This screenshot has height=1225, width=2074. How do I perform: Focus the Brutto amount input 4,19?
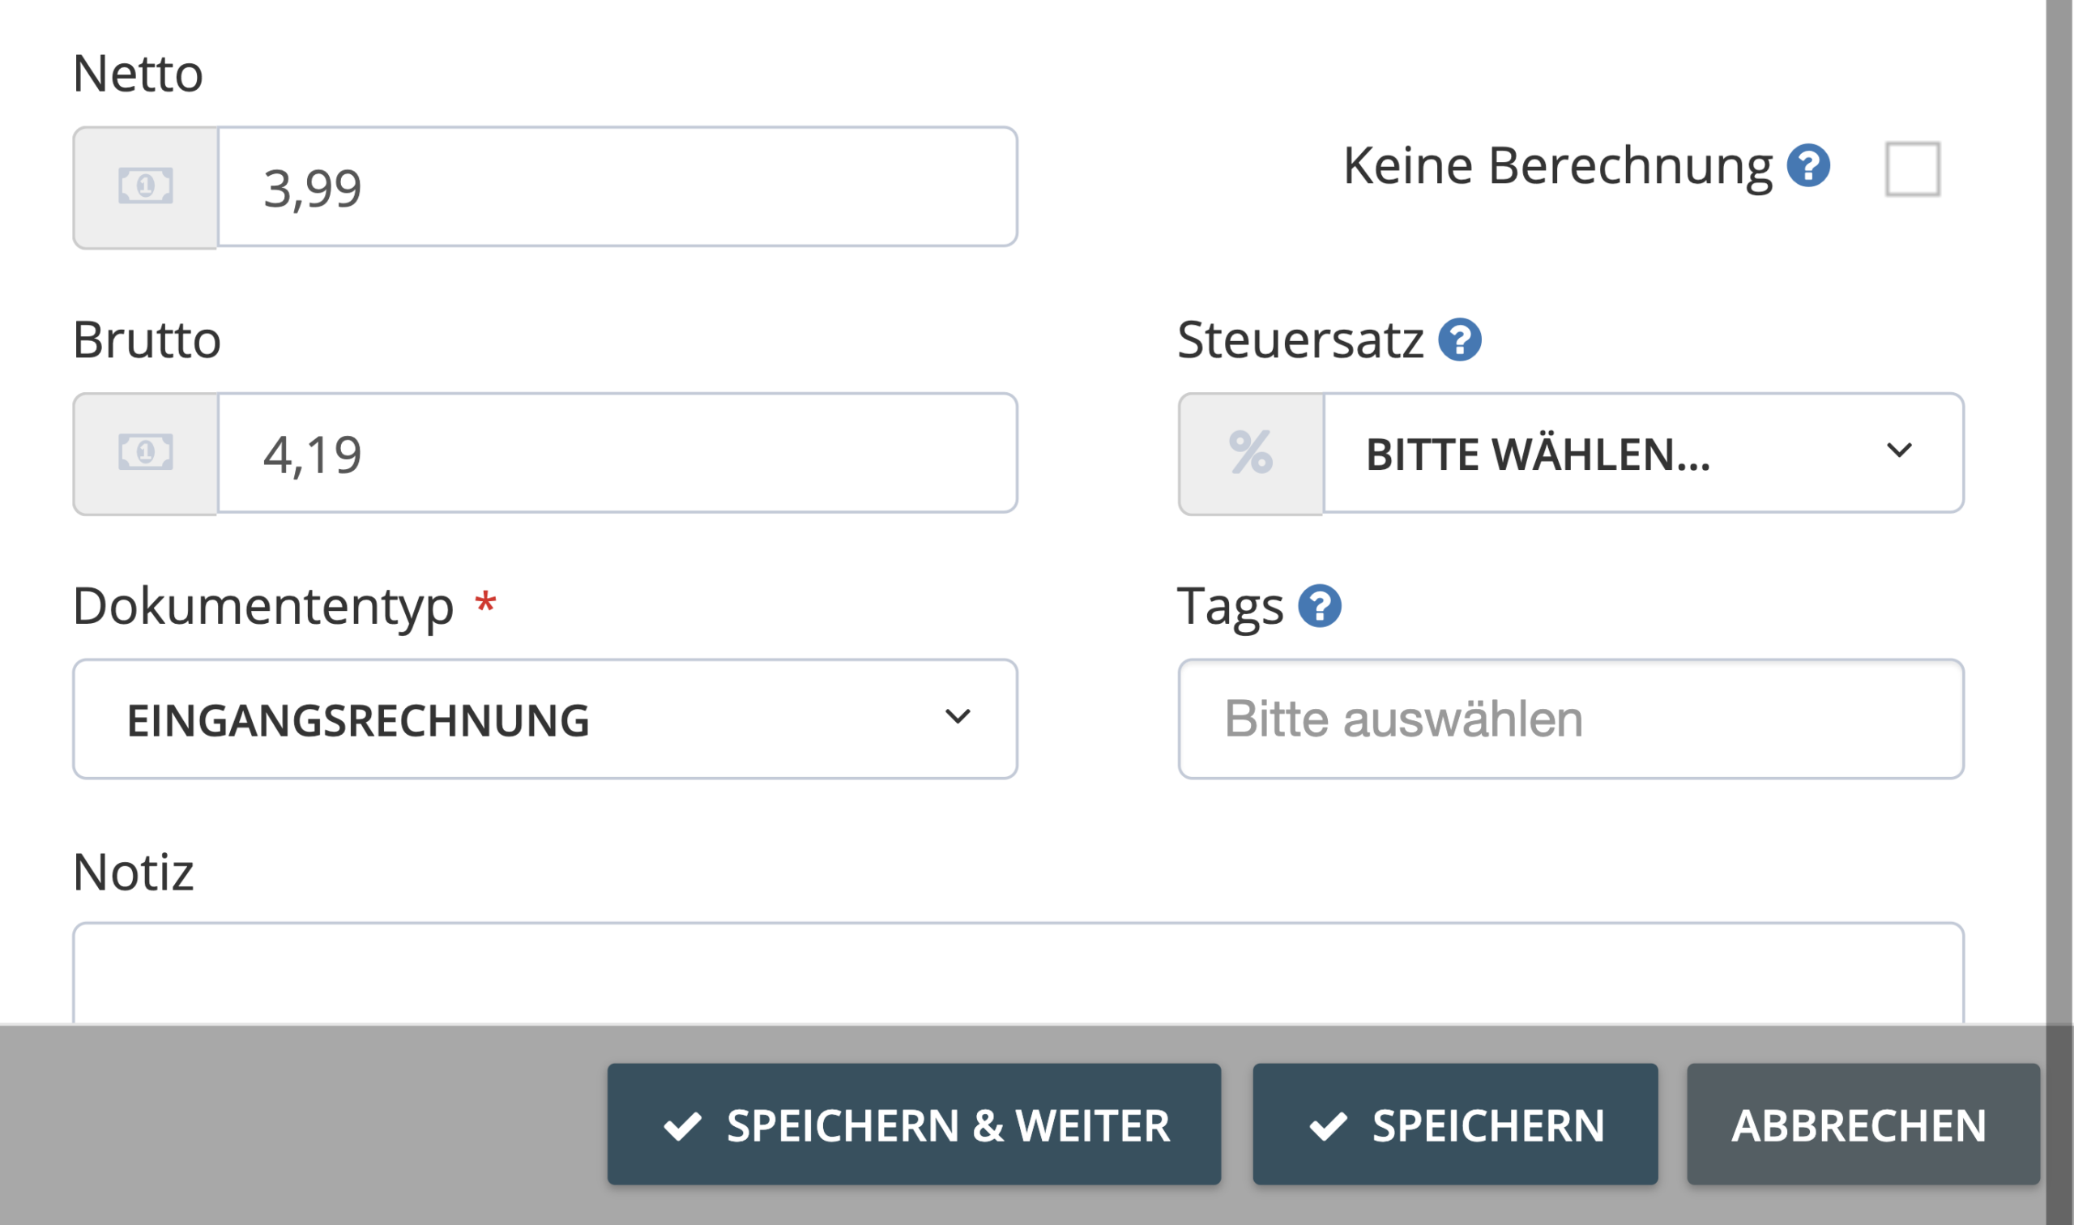click(617, 453)
